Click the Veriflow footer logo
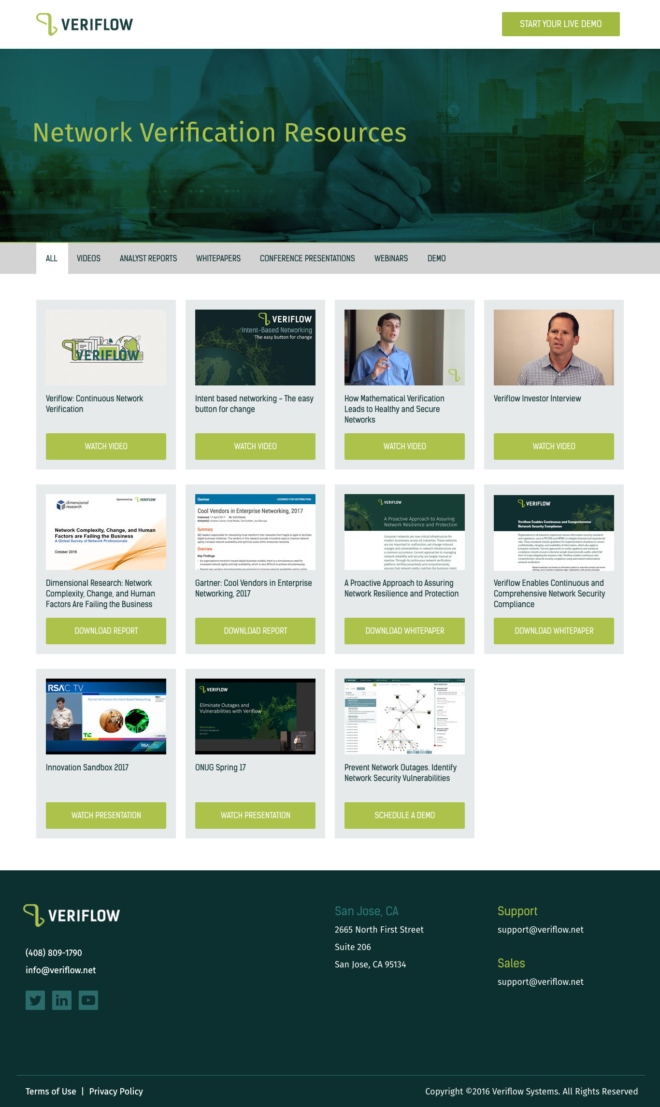 [72, 915]
